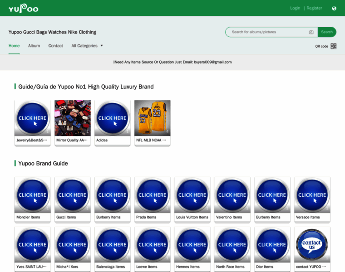Click the camera image-search icon
Screen dimensions: 345x272
coord(311,32)
